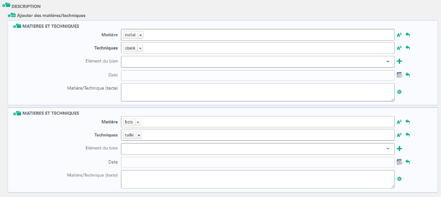Remove the ciselé tag from Techniques
This screenshot has height=197, width=441.
click(140, 48)
